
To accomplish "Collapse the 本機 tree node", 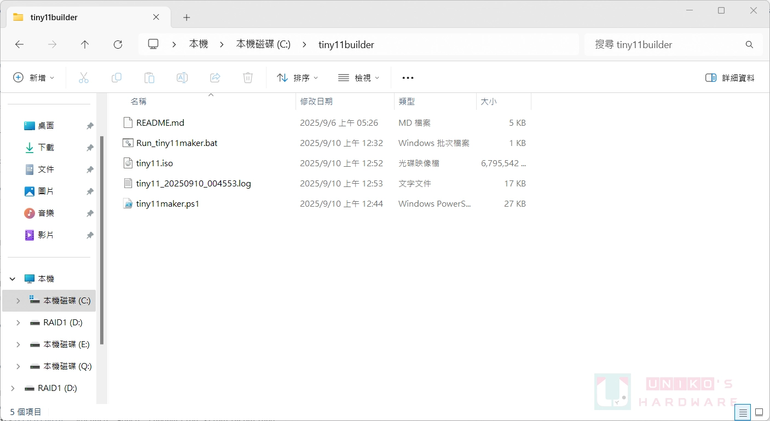I will point(13,279).
